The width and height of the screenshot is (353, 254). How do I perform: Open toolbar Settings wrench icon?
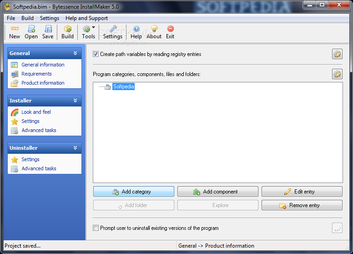tap(113, 29)
